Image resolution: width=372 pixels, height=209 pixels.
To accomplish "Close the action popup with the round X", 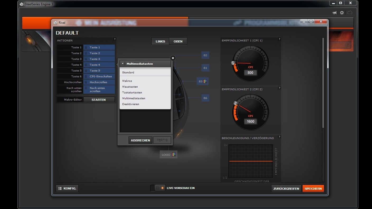I will pos(173,58).
